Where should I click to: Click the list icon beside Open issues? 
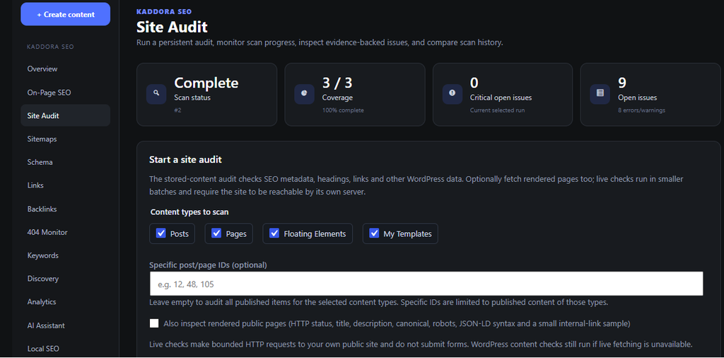pyautogui.click(x=600, y=94)
